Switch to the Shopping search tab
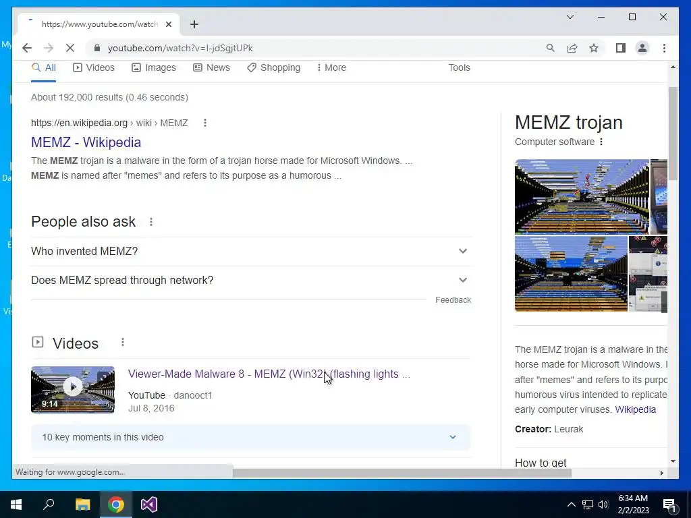 click(274, 68)
